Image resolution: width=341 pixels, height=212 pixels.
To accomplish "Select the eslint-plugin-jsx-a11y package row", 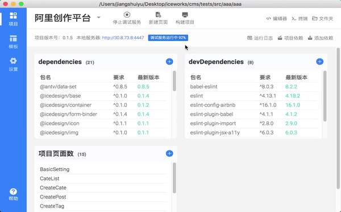I will (x=254, y=132).
